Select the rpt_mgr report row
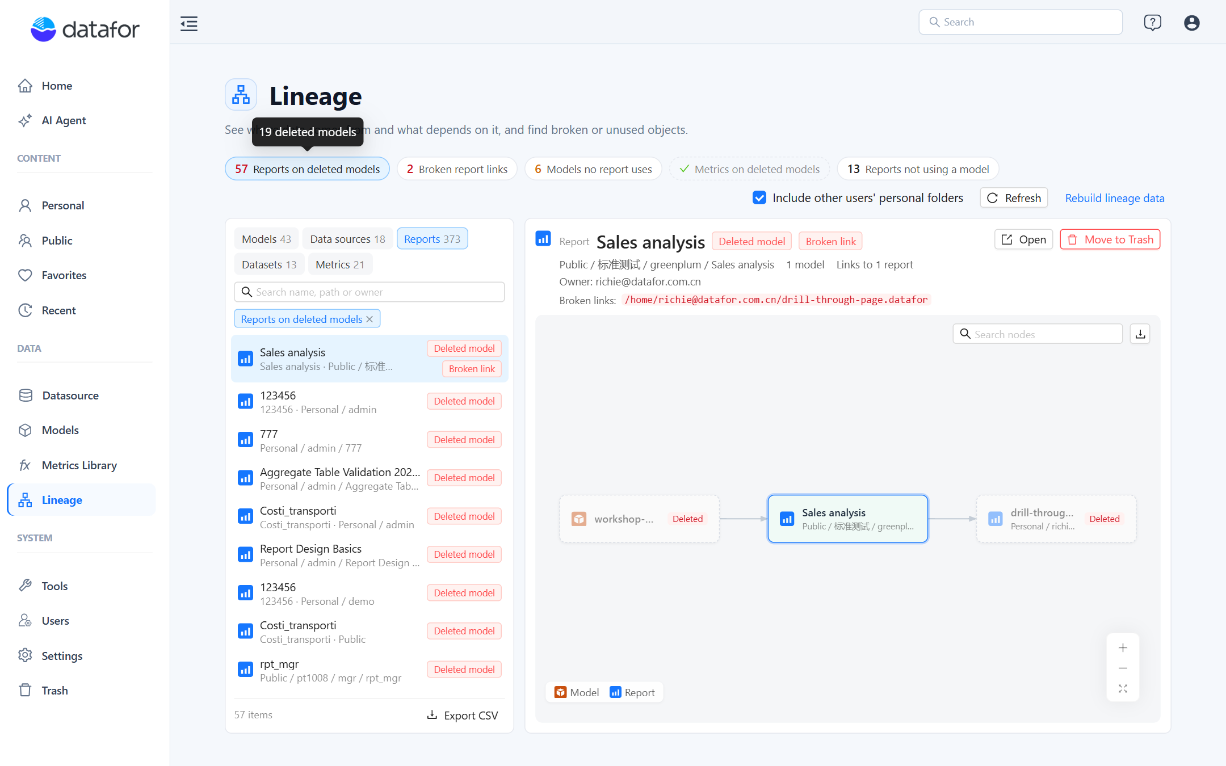This screenshot has height=766, width=1226. pyautogui.click(x=369, y=670)
